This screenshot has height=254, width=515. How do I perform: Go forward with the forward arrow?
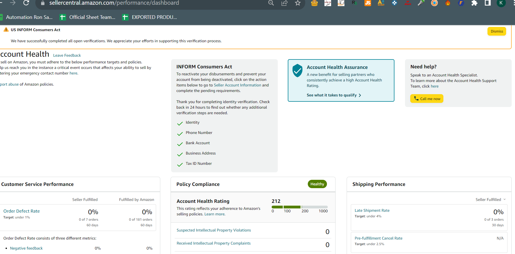tap(13, 3)
